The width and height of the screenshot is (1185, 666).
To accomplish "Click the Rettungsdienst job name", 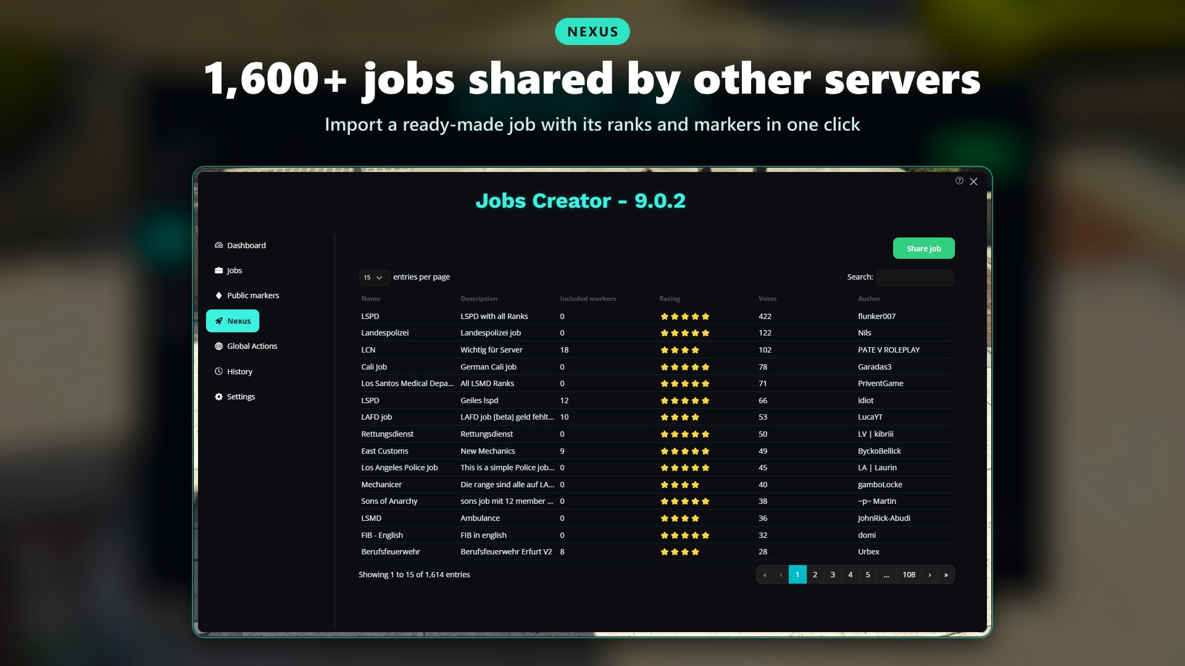I will click(x=388, y=434).
